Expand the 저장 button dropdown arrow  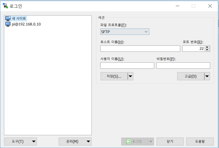click(131, 76)
